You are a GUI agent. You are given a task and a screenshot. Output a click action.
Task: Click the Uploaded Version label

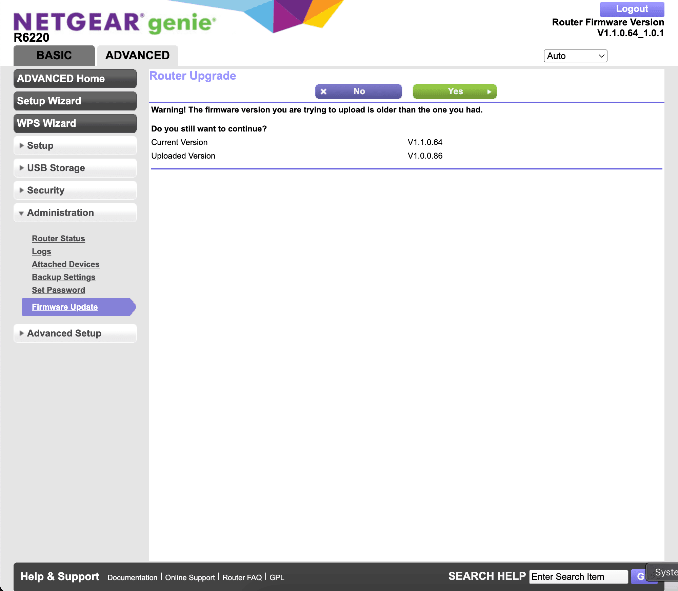183,156
